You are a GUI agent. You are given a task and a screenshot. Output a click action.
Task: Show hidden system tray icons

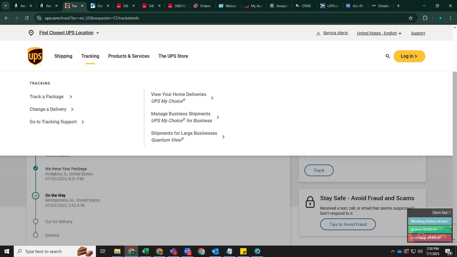[392, 251]
